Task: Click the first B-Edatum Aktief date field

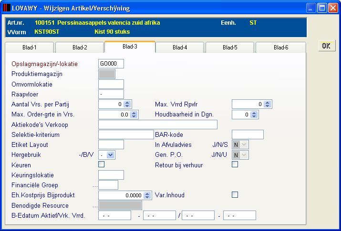Action: coord(114,215)
